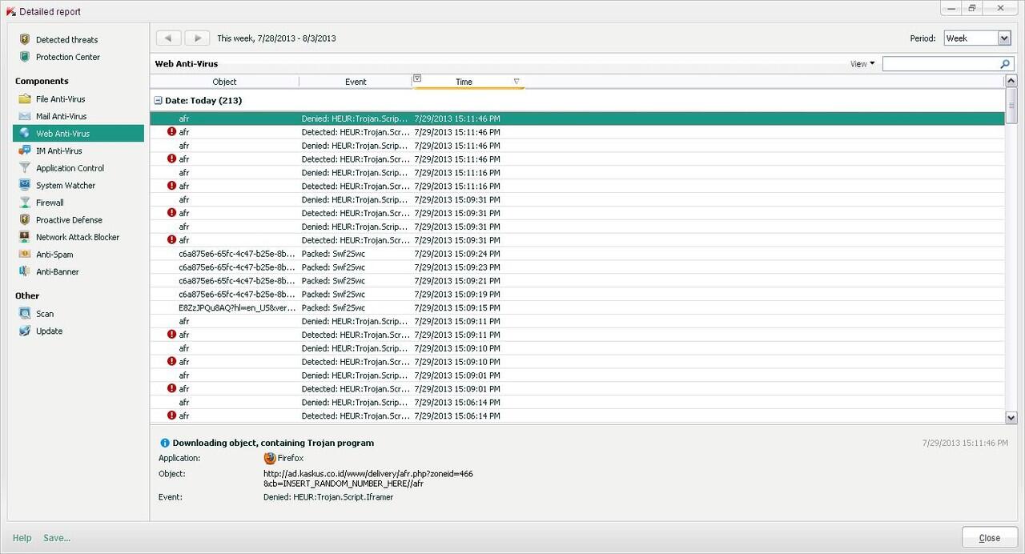Click the Help link
Image resolution: width=1025 pixels, height=554 pixels.
22,538
